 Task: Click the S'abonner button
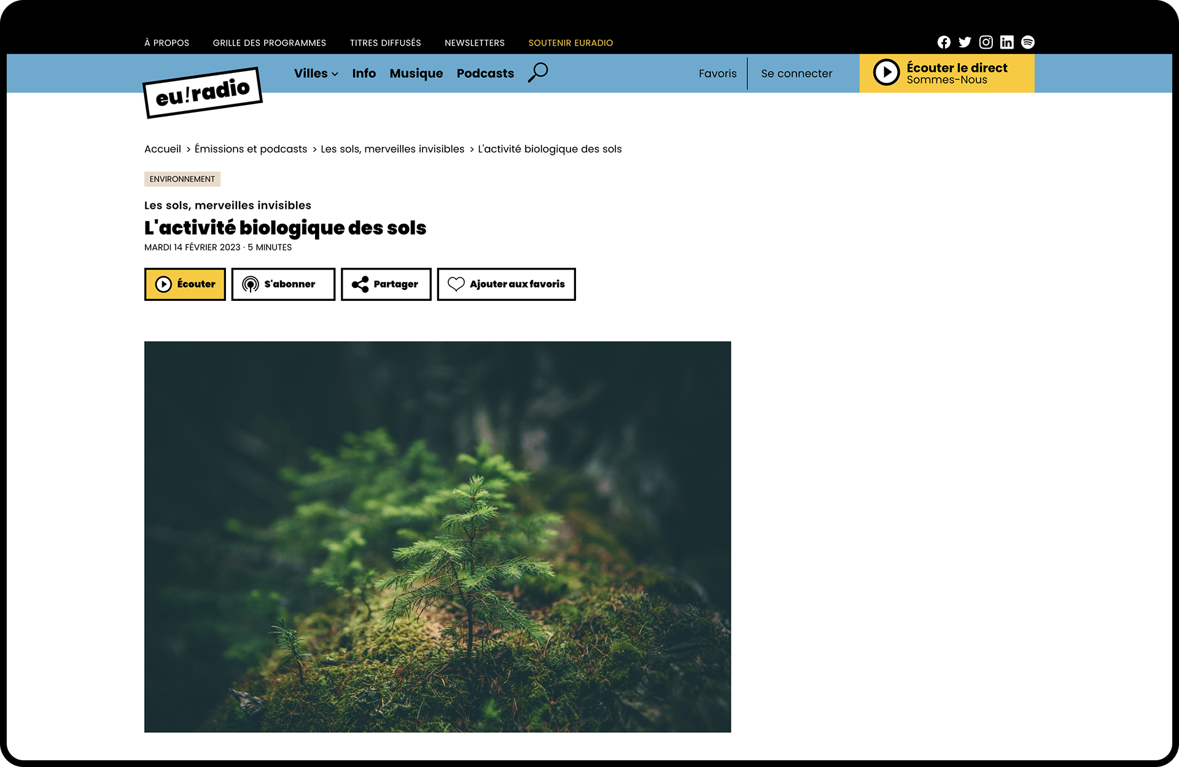coord(283,284)
